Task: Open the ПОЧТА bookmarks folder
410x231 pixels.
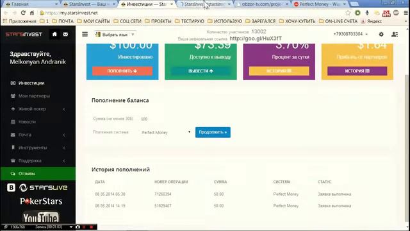Action: pos(63,21)
